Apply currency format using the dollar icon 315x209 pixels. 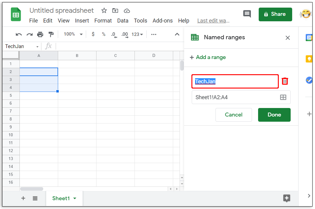pyautogui.click(x=93, y=34)
